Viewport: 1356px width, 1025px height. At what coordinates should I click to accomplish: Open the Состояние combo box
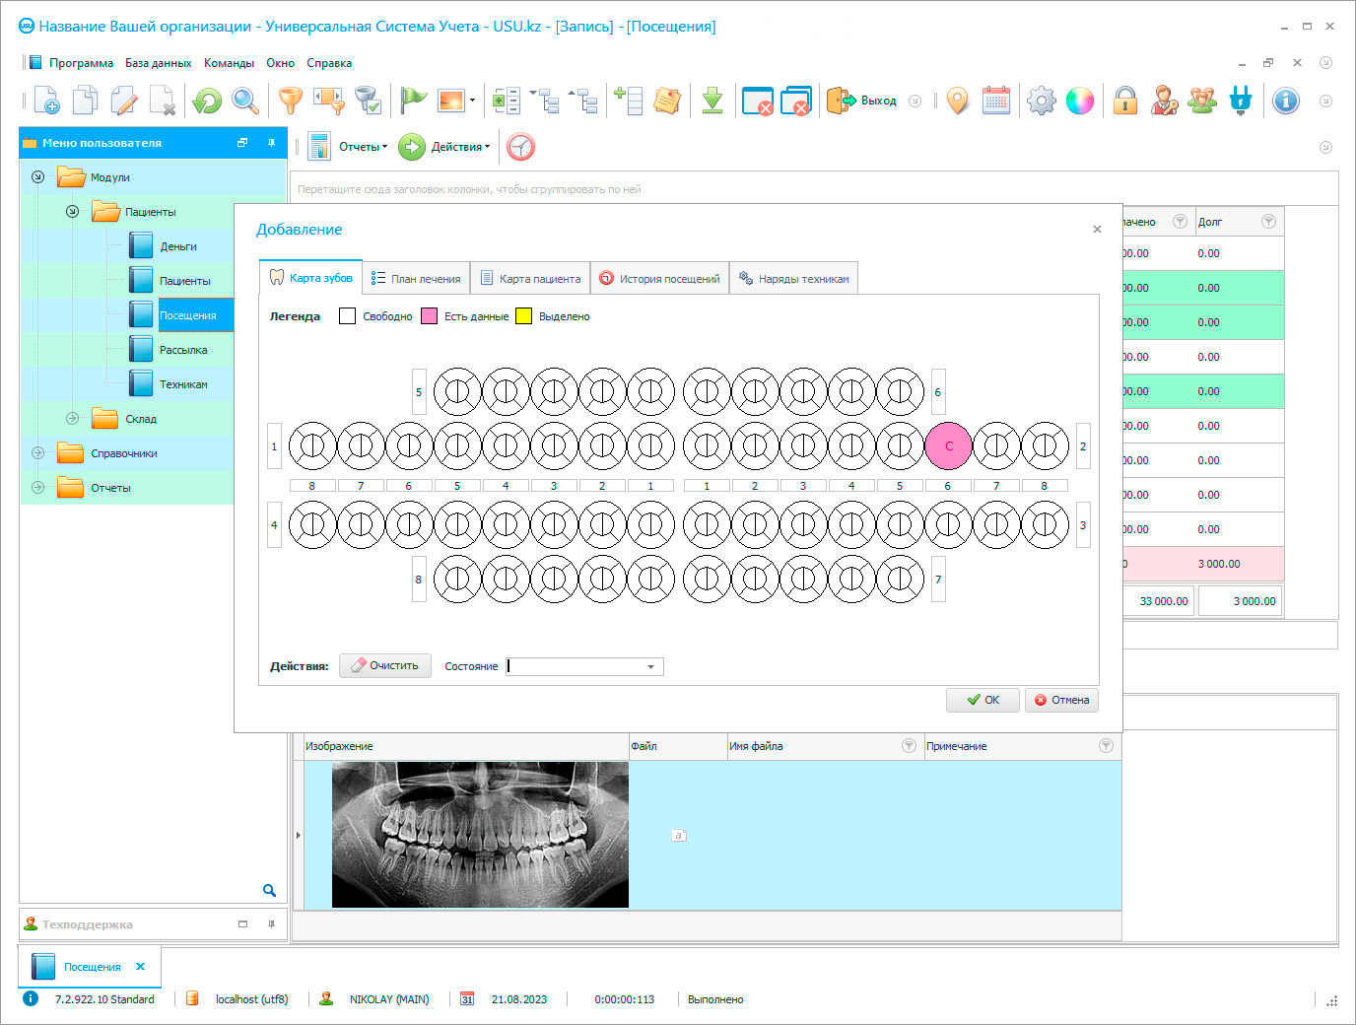[x=650, y=667]
